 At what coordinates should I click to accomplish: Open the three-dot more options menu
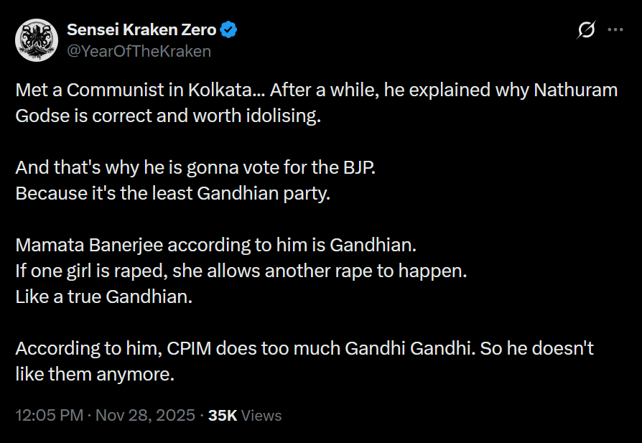tap(615, 30)
